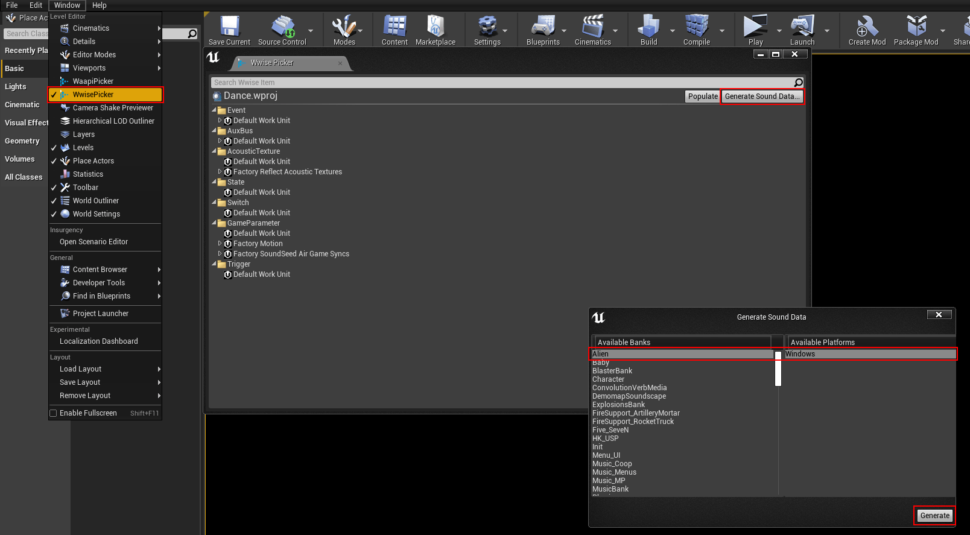Viewport: 970px width, 535px height.
Task: Toggle World Settings checked menu item
Action: tap(105, 214)
